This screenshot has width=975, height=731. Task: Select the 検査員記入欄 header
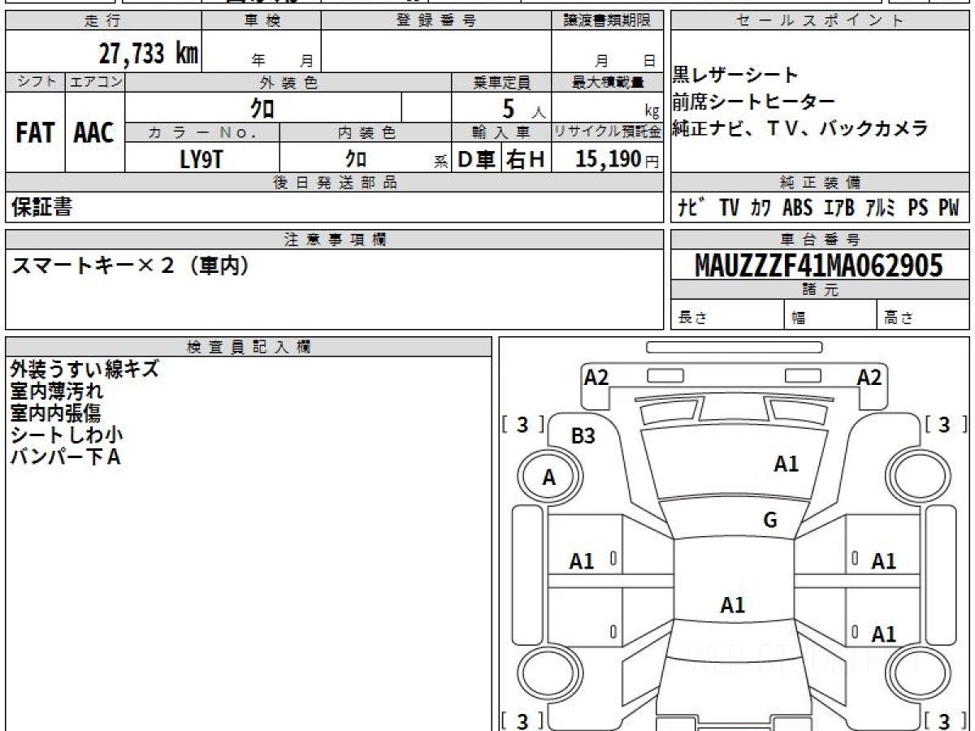(x=249, y=346)
